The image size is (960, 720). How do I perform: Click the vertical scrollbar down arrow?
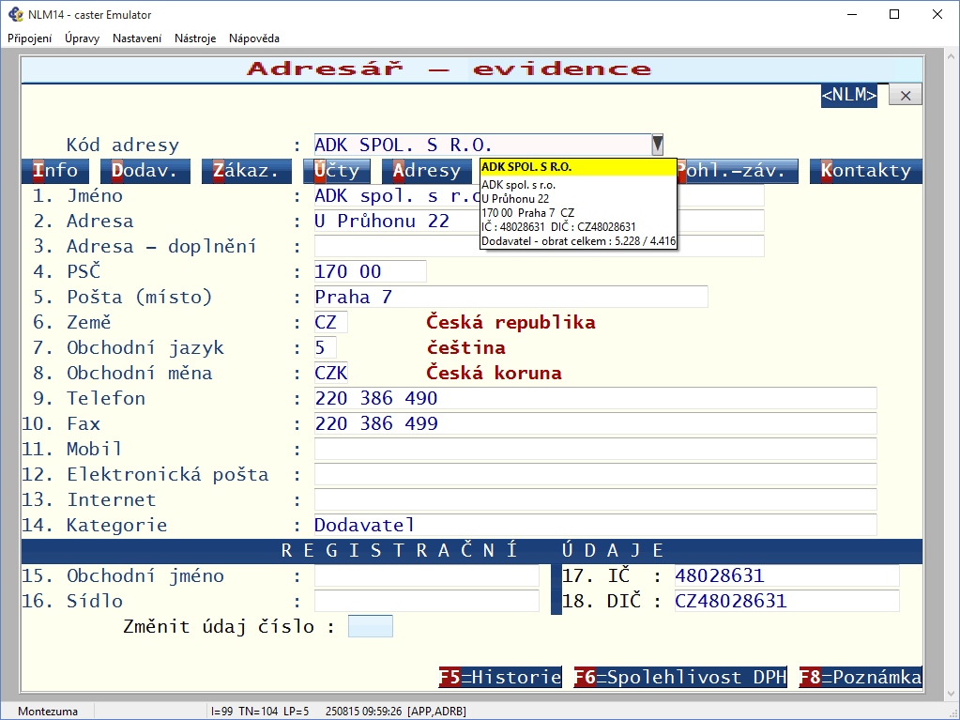tap(952, 694)
